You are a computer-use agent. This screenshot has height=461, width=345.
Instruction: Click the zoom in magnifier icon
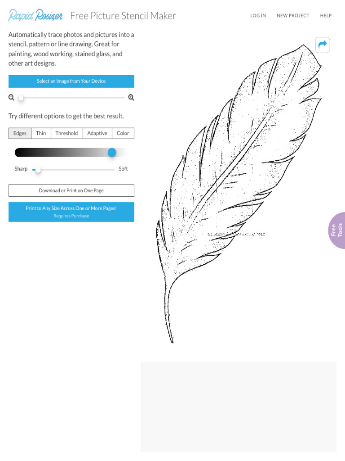click(131, 97)
